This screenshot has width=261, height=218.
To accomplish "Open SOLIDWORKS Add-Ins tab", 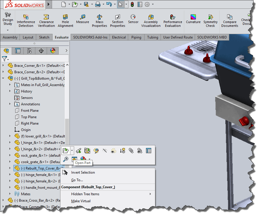I will click(90, 37).
